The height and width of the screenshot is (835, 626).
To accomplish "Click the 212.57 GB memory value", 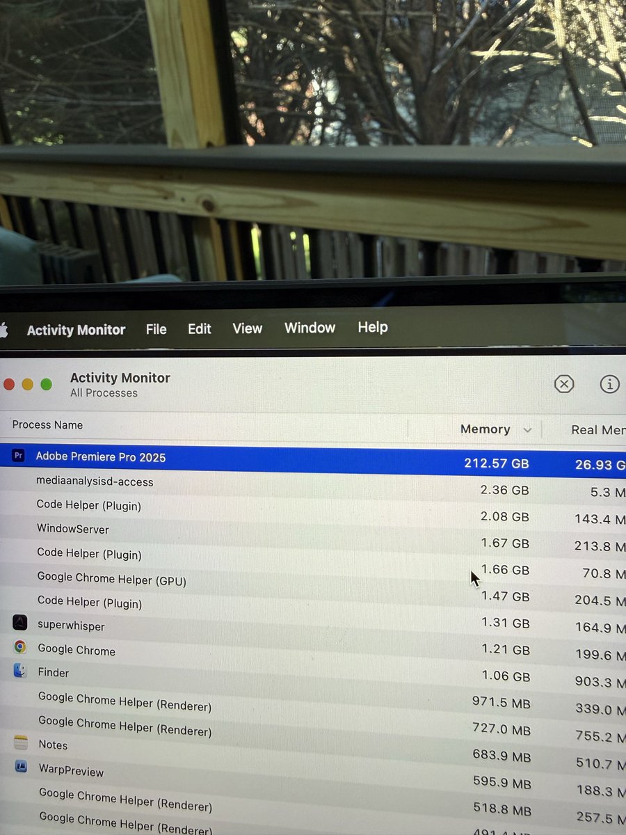I will (x=497, y=463).
